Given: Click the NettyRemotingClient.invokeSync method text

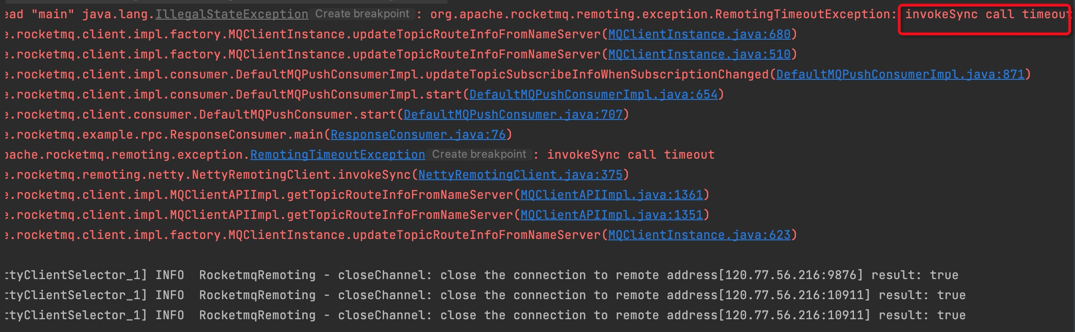Looking at the screenshot, I should tap(301, 175).
